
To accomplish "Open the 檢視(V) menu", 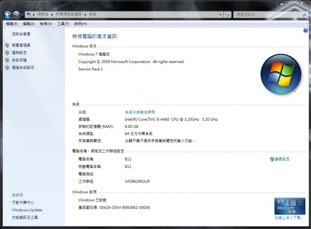I will point(46,24).
